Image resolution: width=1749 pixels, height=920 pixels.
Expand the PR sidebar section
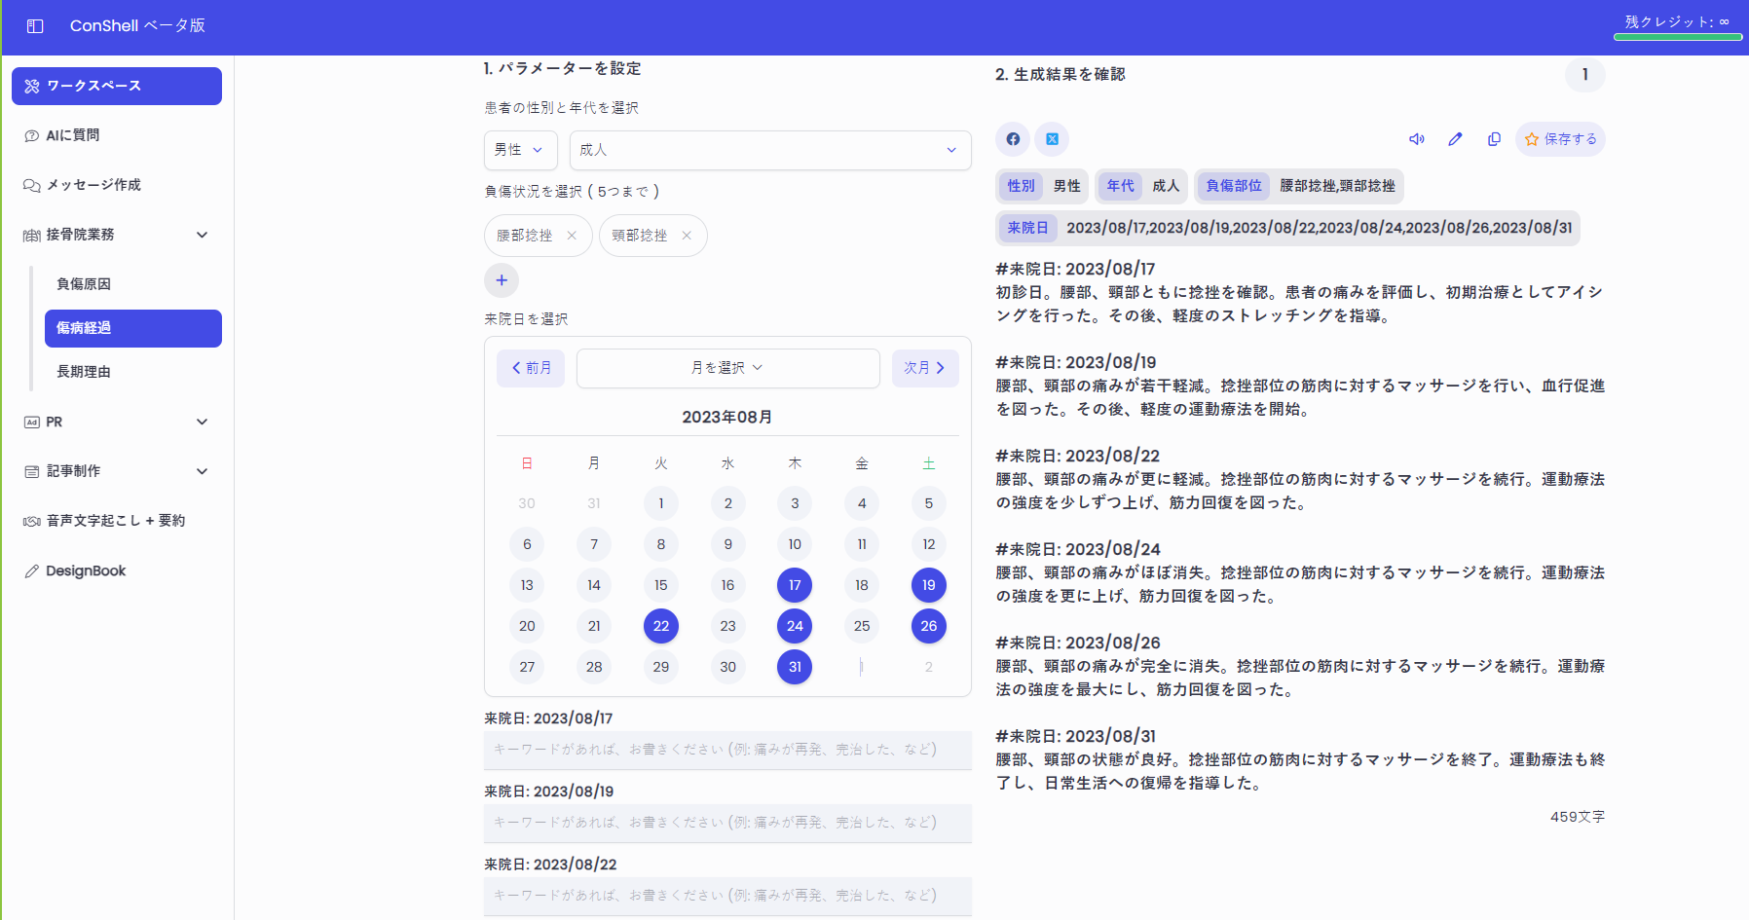click(117, 422)
